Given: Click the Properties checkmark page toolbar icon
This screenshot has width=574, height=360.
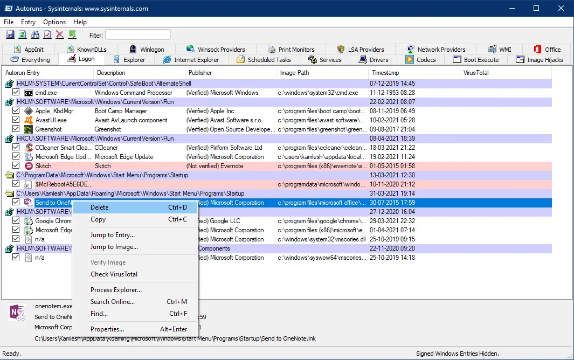Looking at the screenshot, I should tap(47, 35).
